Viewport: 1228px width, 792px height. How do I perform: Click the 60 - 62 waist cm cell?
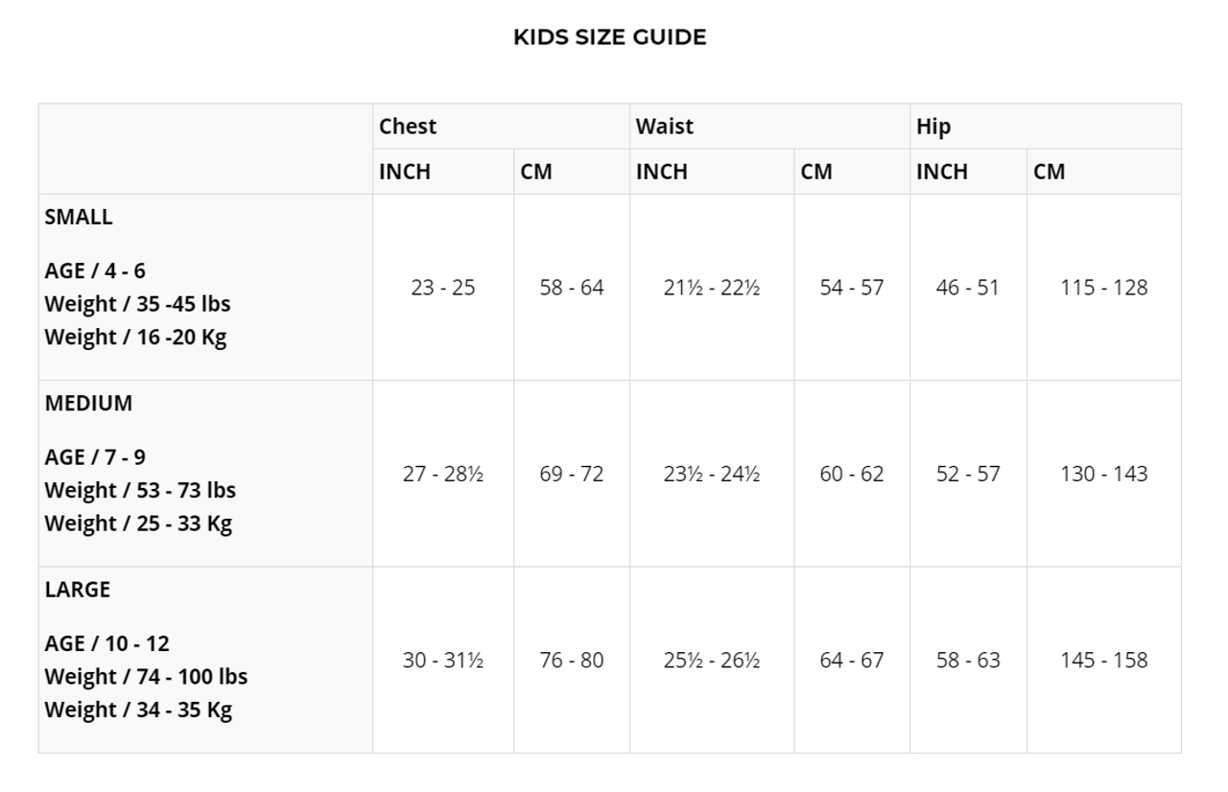coord(852,474)
